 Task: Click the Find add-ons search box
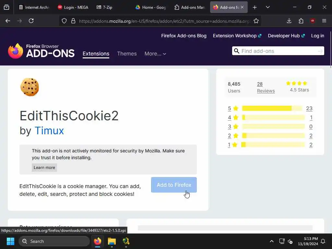point(279,51)
